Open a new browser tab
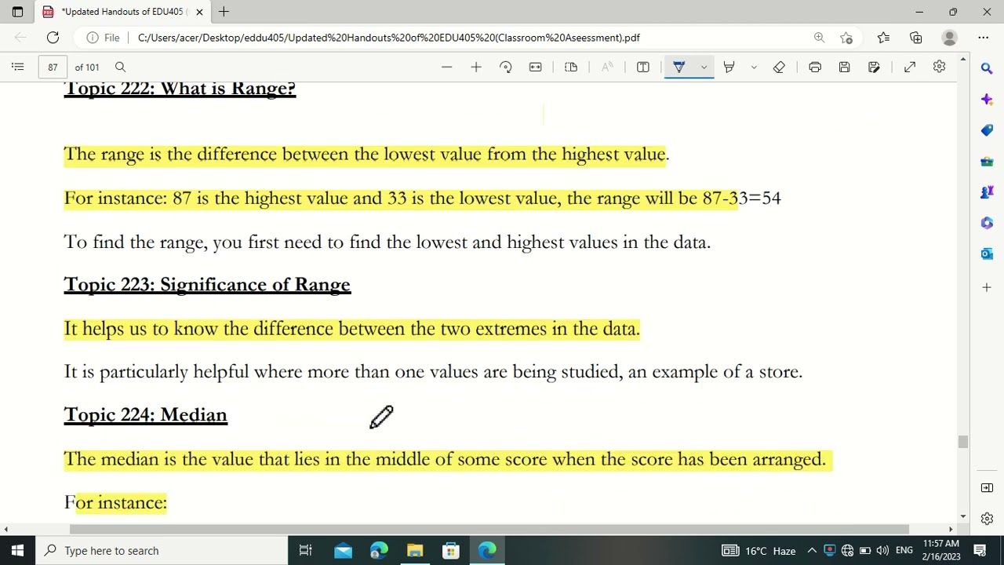 224,12
